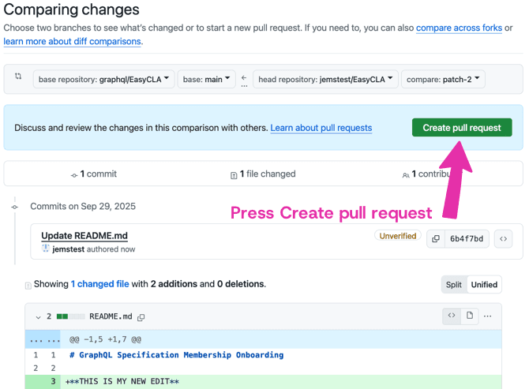
Task: Click the README.md file name
Action: click(x=111, y=316)
